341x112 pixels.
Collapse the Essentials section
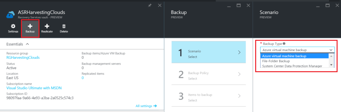click(28, 44)
